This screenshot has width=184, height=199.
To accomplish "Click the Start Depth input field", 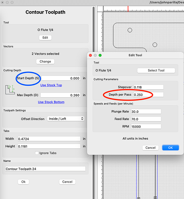I will coord(61,78).
